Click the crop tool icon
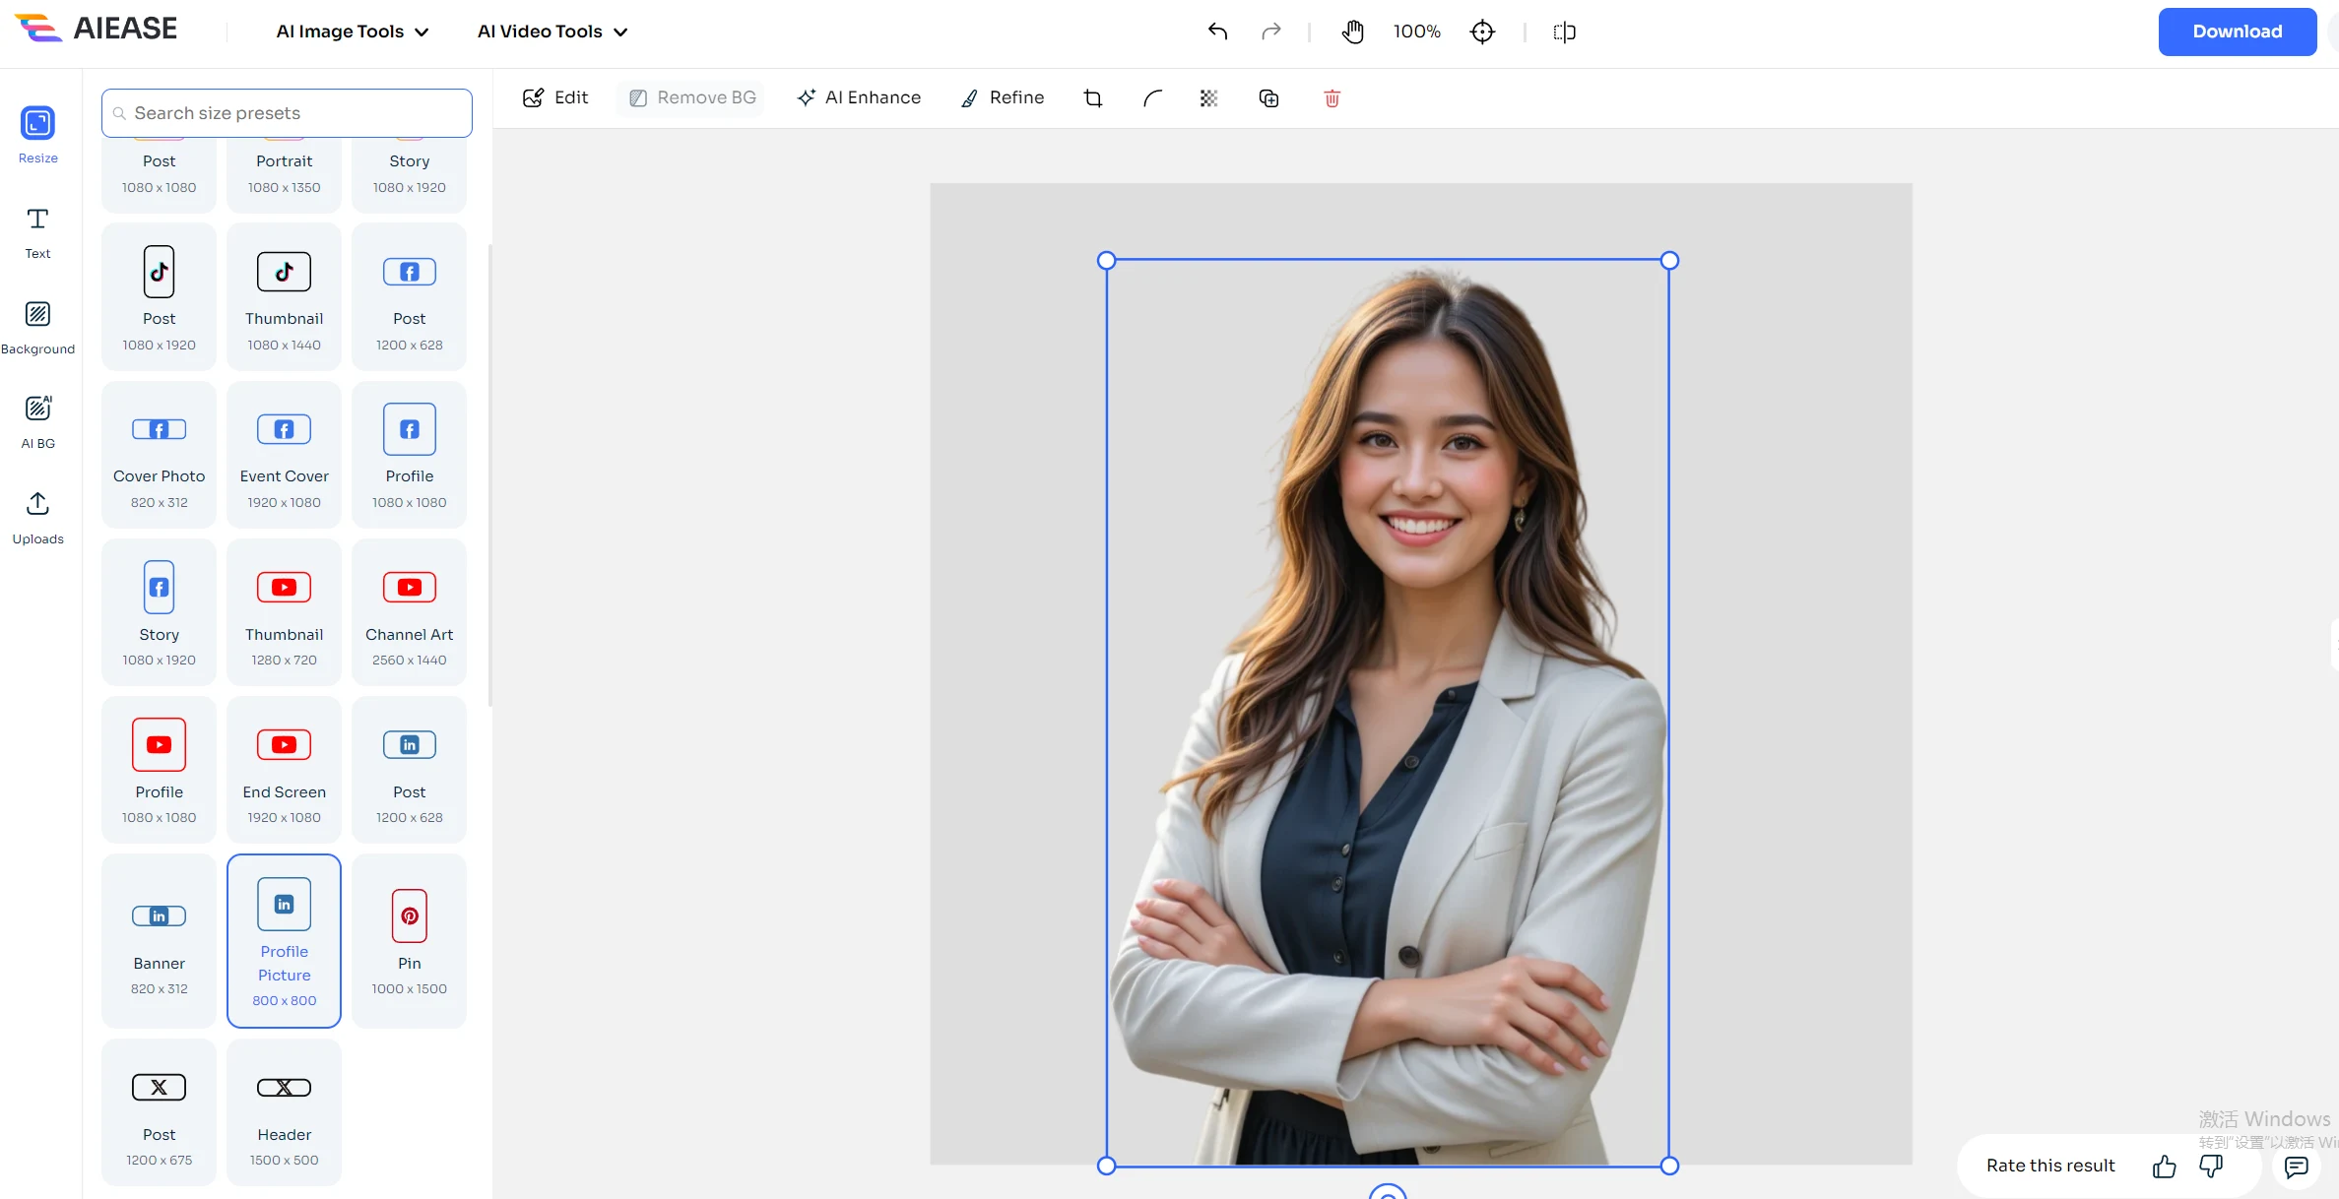The width and height of the screenshot is (2339, 1199). [x=1093, y=98]
